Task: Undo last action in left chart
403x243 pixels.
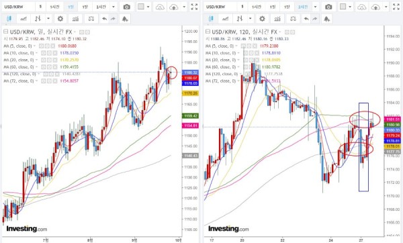Action: click(x=104, y=19)
